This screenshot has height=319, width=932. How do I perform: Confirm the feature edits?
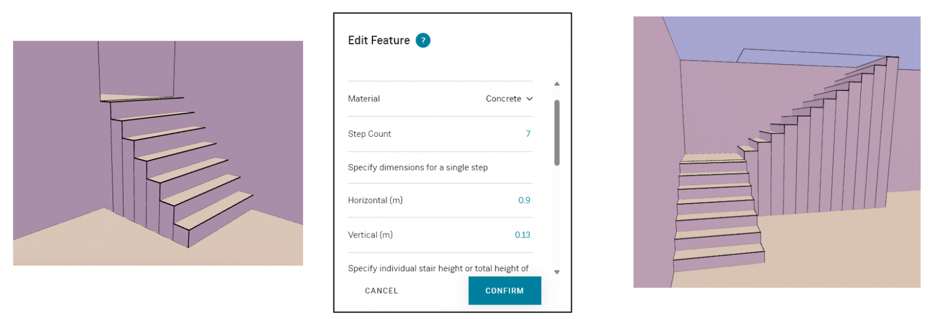tap(505, 290)
